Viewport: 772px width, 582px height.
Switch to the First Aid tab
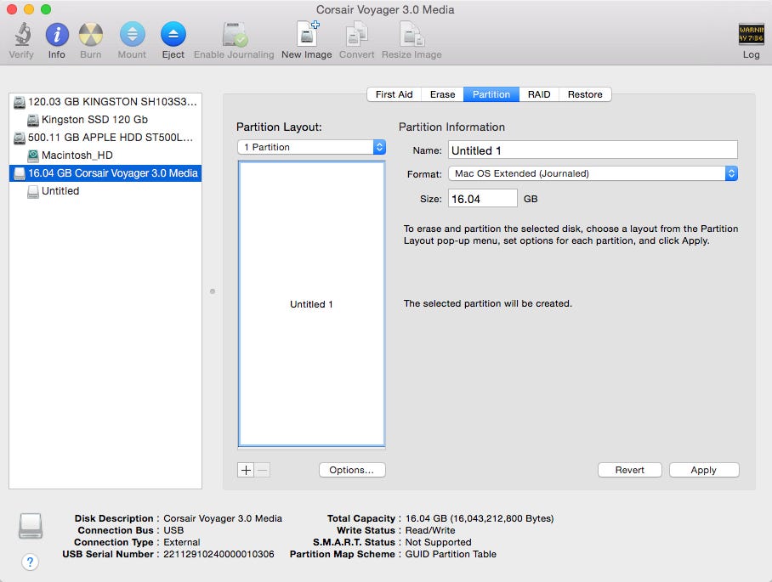(394, 94)
